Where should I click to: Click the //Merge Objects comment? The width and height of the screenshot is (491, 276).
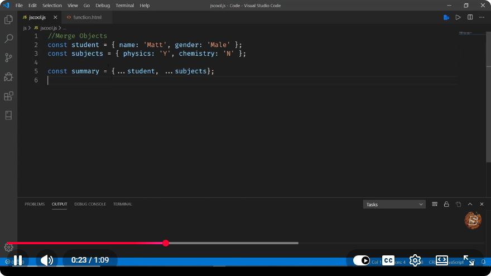(x=78, y=36)
